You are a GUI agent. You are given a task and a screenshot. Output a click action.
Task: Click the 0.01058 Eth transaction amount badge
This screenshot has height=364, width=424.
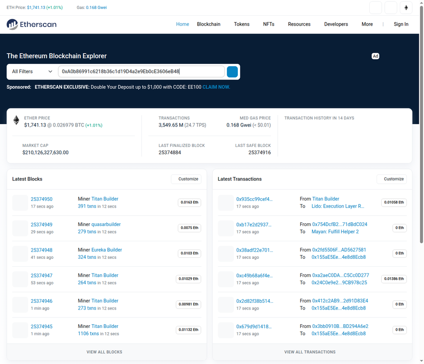(394, 202)
